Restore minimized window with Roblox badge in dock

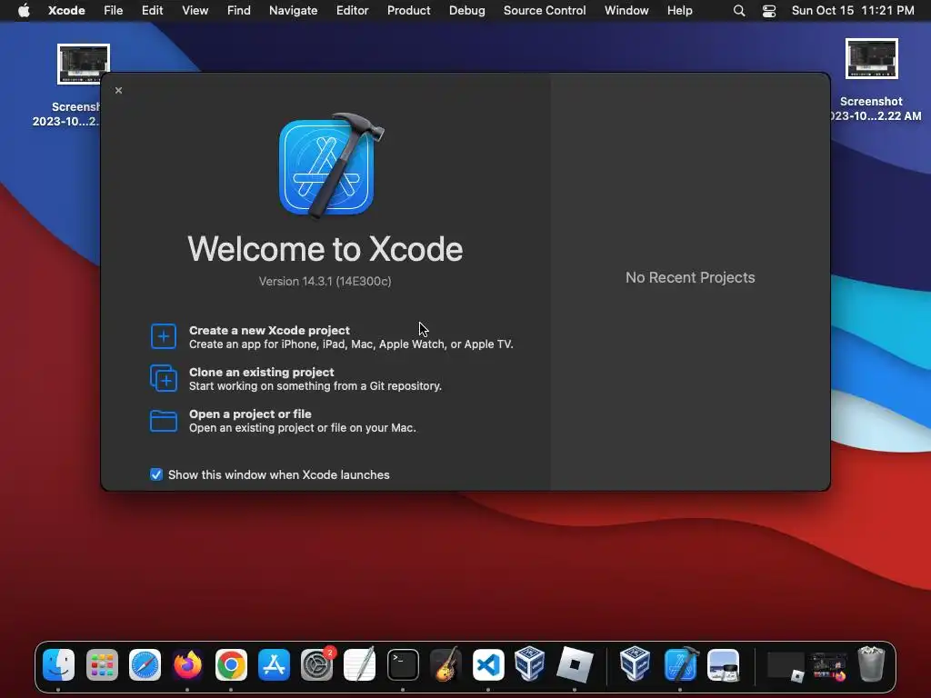786,666
